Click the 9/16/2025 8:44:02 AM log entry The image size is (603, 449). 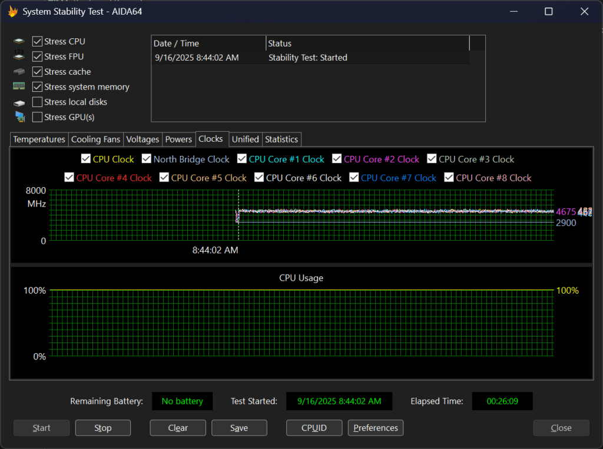(197, 58)
